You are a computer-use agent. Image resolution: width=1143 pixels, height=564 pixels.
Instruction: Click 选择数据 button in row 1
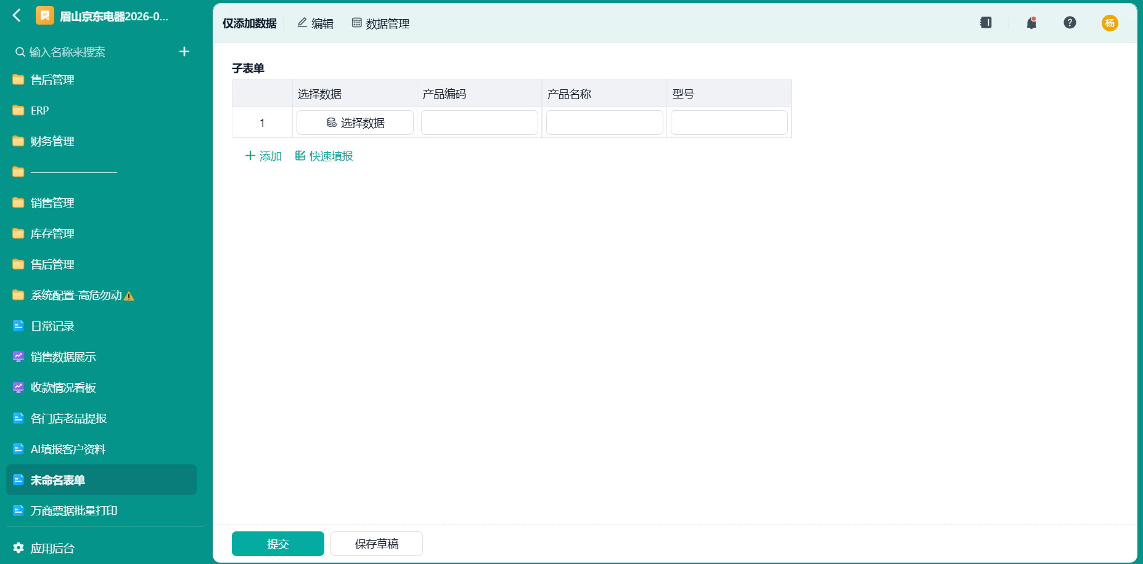tap(355, 123)
